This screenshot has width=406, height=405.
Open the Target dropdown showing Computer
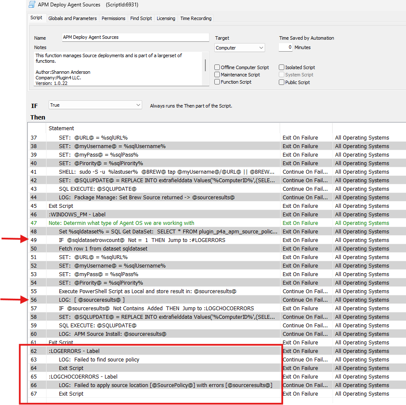[x=240, y=47]
